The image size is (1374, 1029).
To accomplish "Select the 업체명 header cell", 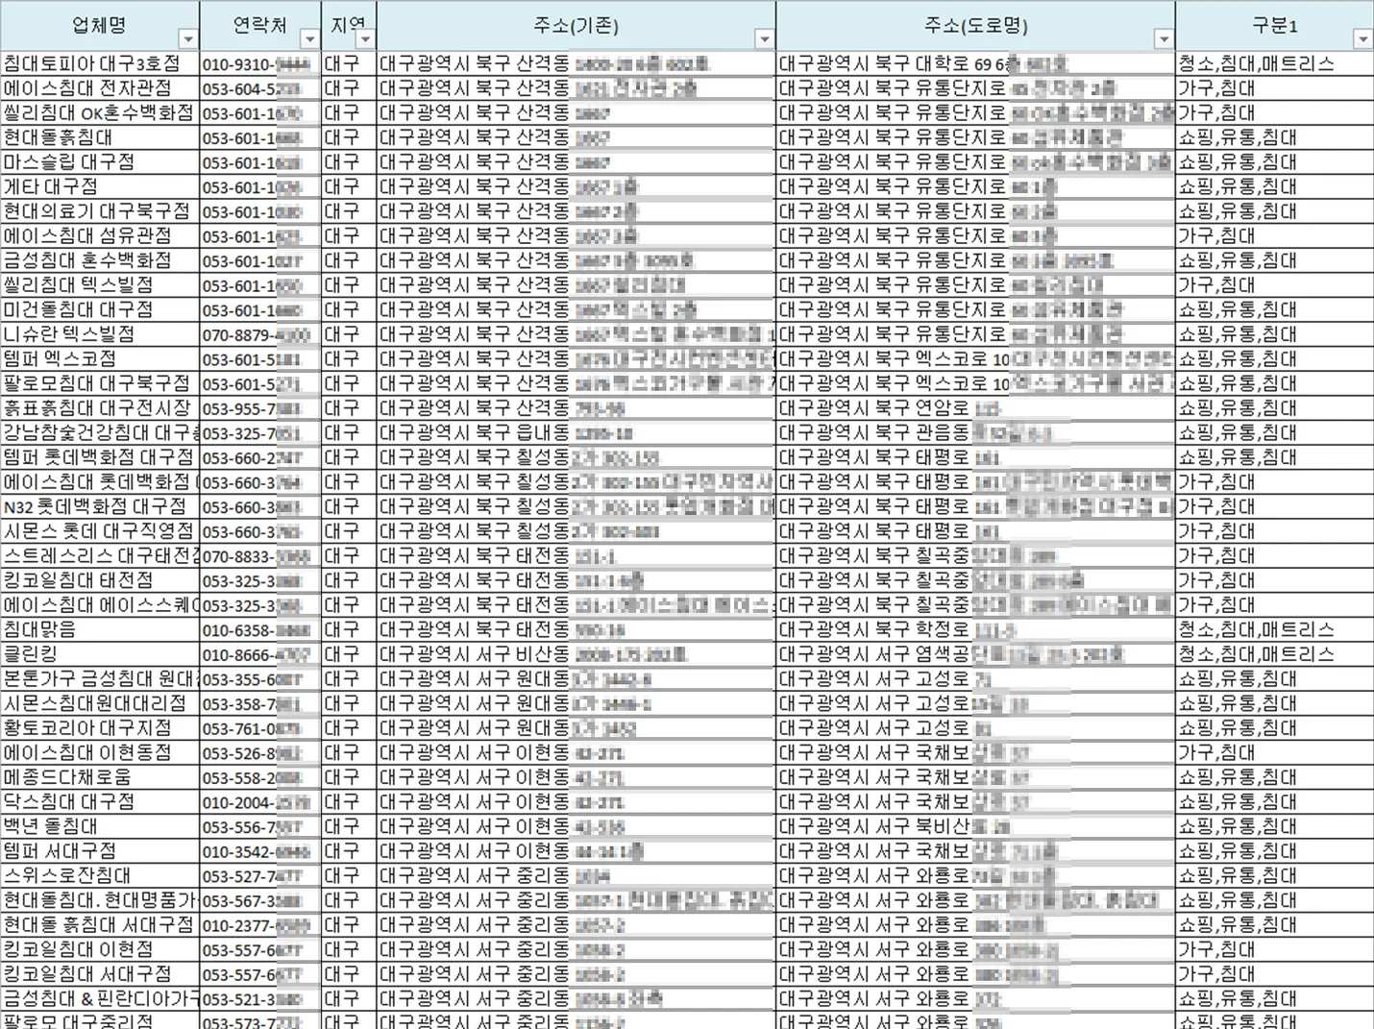I will point(100,26).
